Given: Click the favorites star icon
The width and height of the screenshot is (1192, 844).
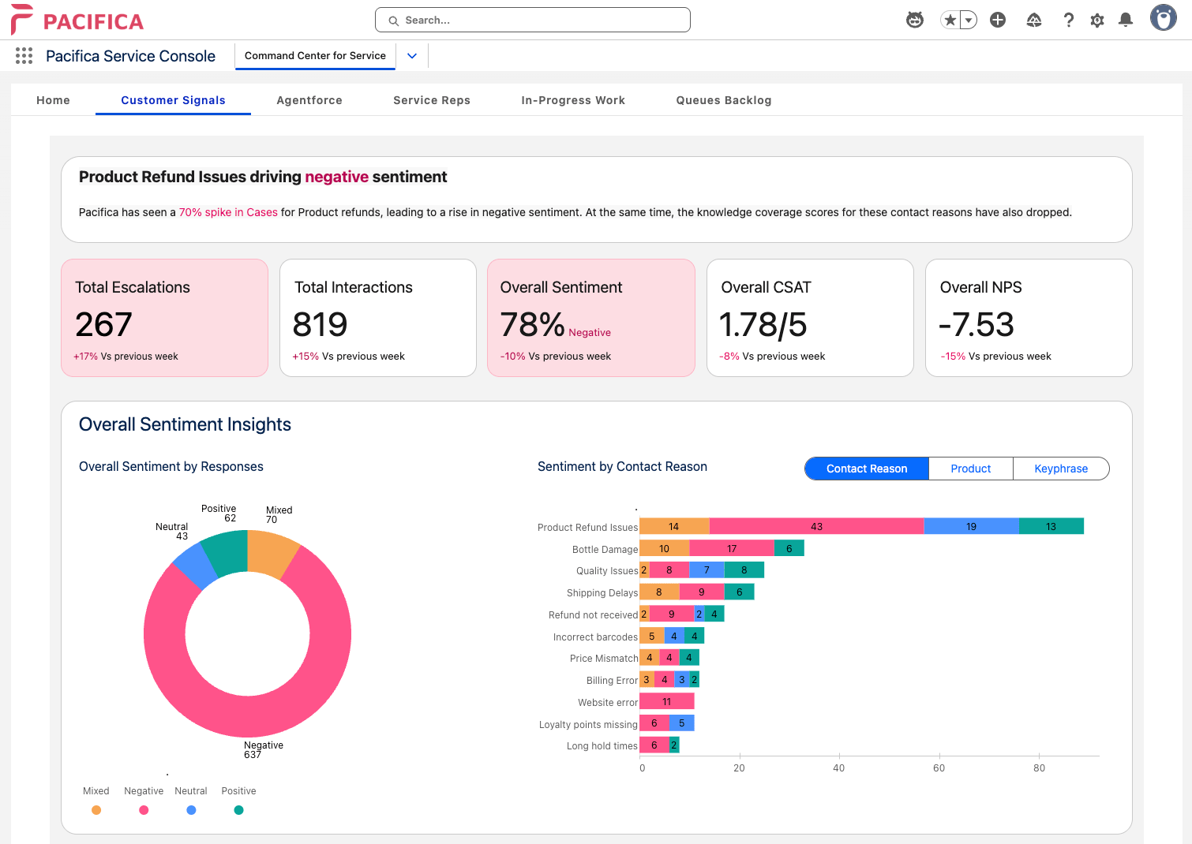Looking at the screenshot, I should (950, 21).
